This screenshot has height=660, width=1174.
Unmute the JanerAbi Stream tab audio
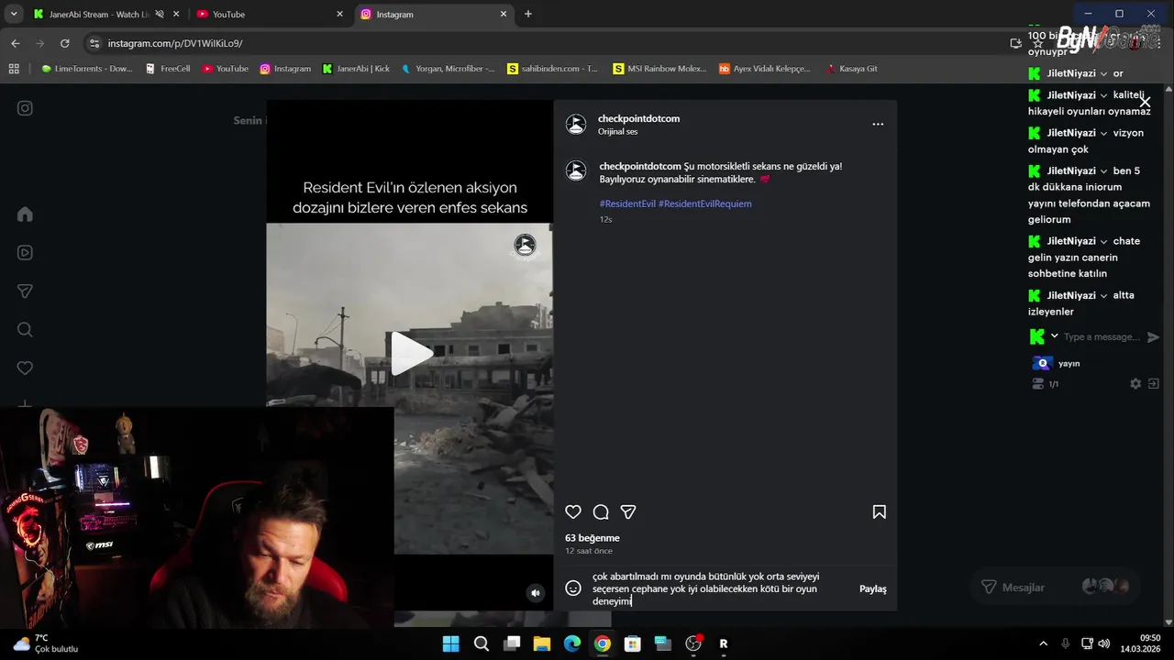159,14
